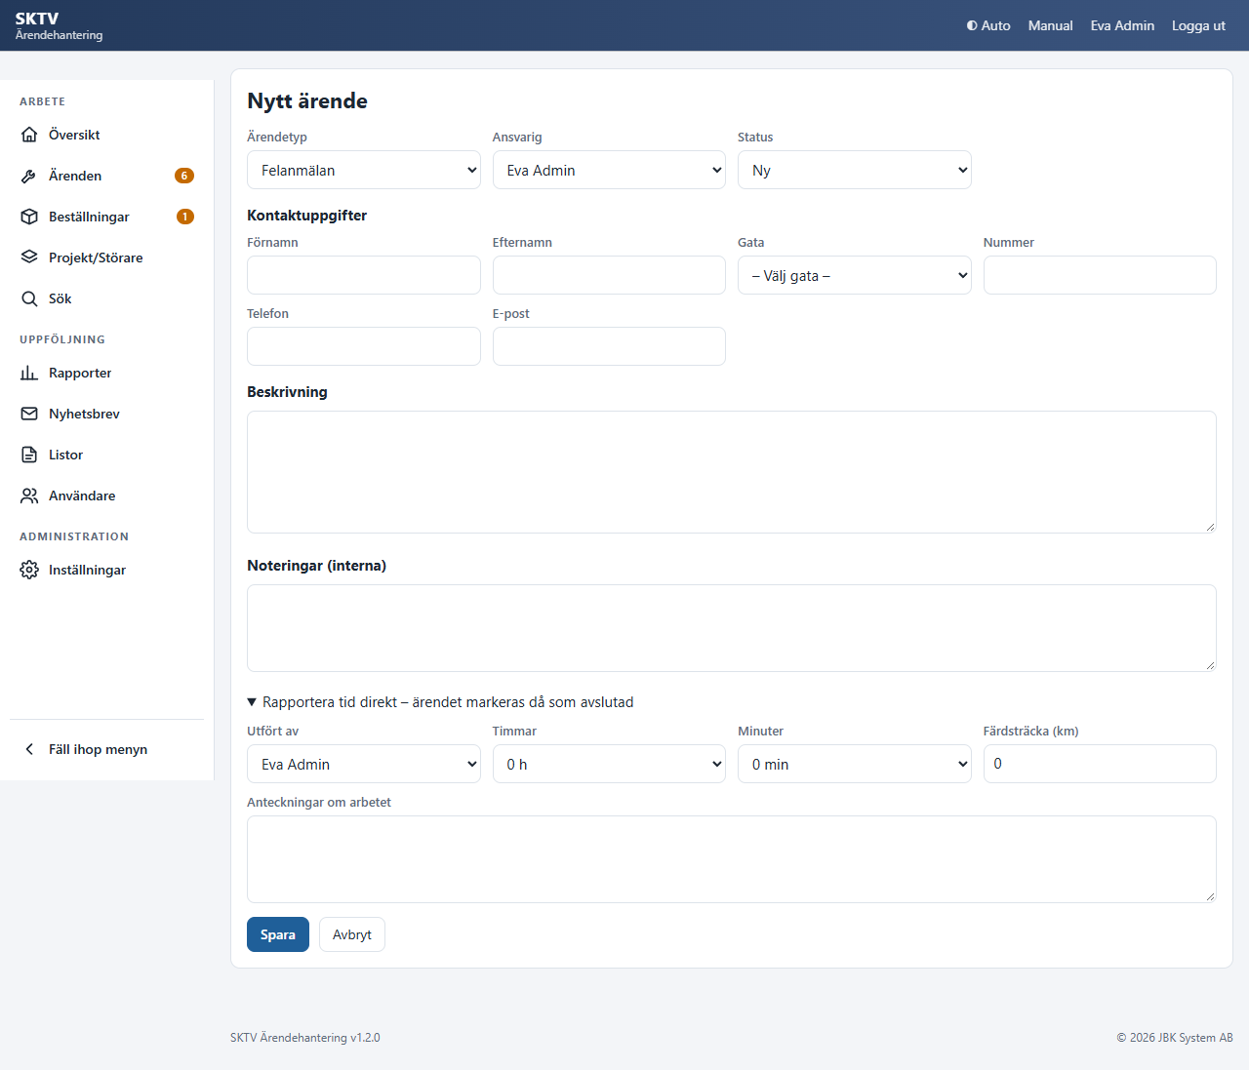Focus the E-post input field
The image size is (1249, 1070).
pyautogui.click(x=609, y=346)
